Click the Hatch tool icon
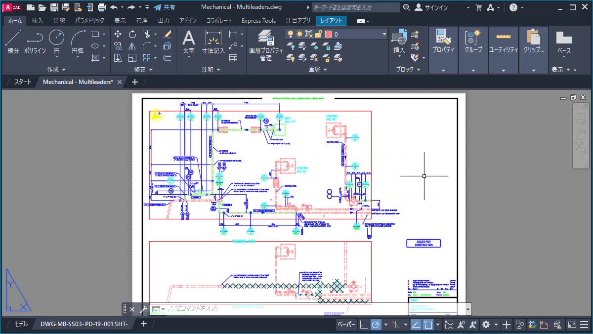593x334 pixels. (95, 58)
